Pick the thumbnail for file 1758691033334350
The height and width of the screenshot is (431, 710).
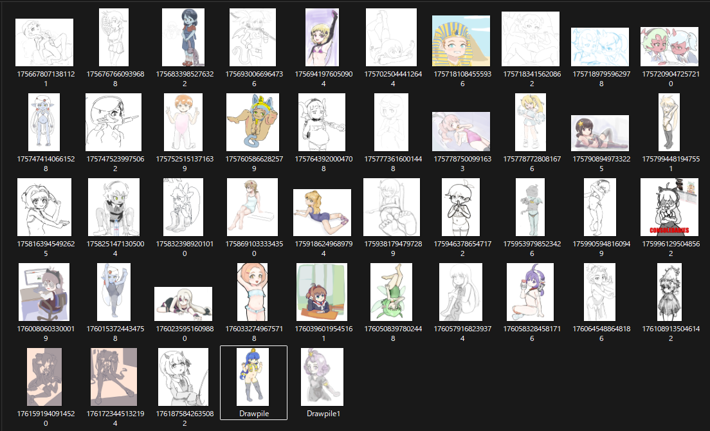252,207
